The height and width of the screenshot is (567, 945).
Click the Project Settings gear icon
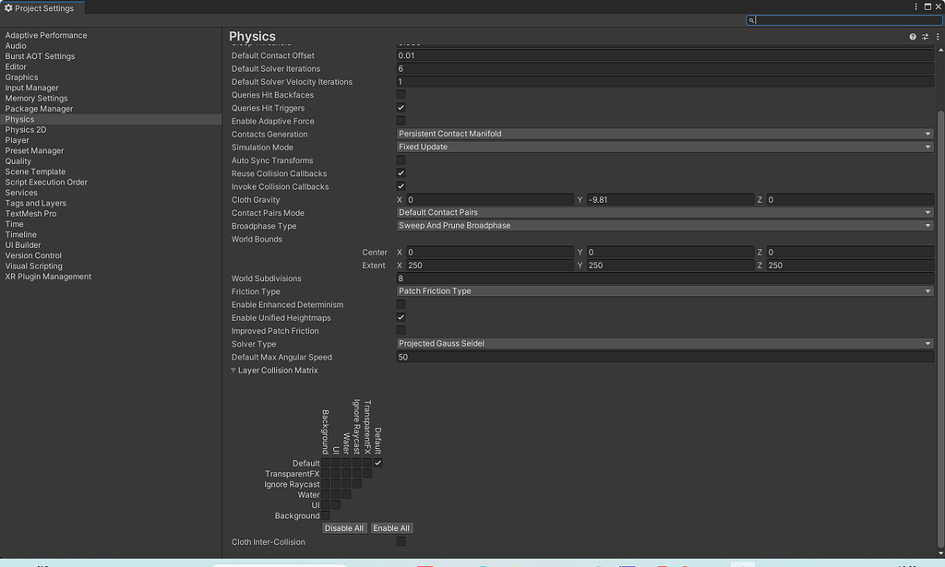(x=7, y=6)
